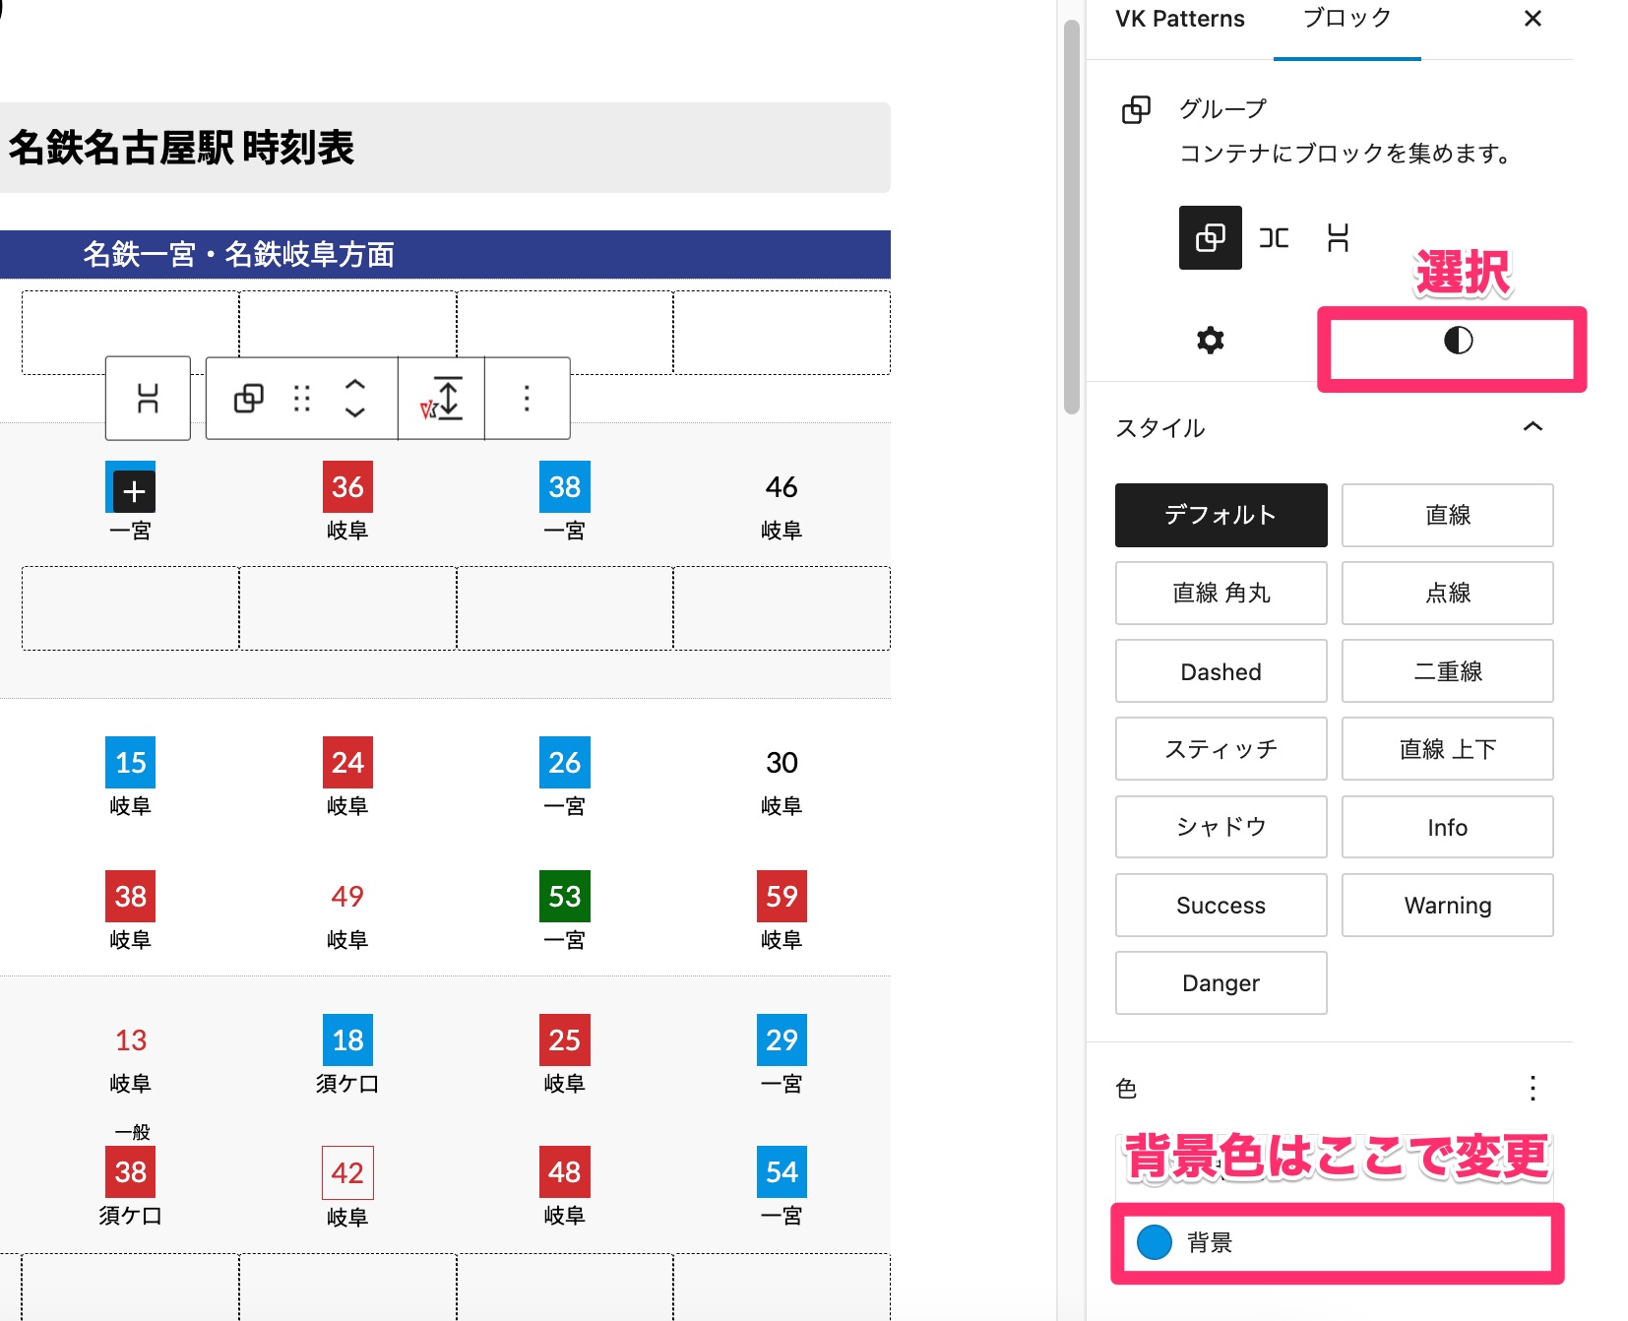The width and height of the screenshot is (1628, 1321).
Task: Select the Row variation icon in sidebar
Action: [x=1274, y=237]
